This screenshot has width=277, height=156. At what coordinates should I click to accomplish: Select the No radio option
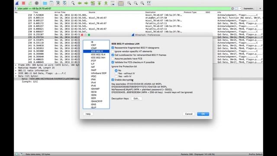point(116,70)
